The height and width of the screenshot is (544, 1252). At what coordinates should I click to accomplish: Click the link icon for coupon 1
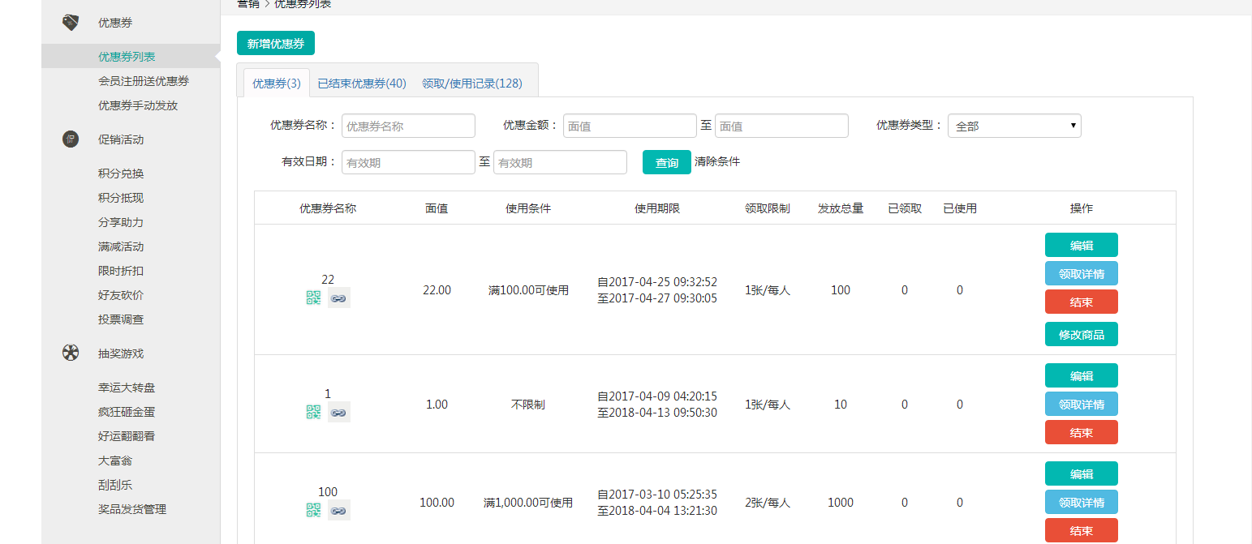339,413
